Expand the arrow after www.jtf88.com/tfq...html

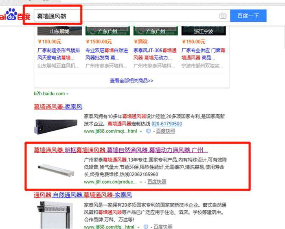[138, 227]
